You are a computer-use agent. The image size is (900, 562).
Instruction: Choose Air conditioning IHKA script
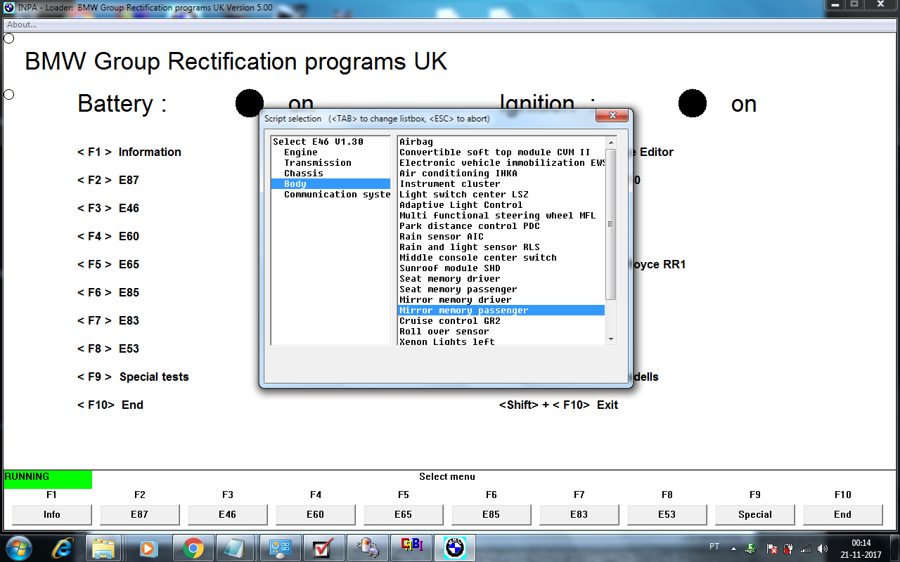tap(501, 174)
